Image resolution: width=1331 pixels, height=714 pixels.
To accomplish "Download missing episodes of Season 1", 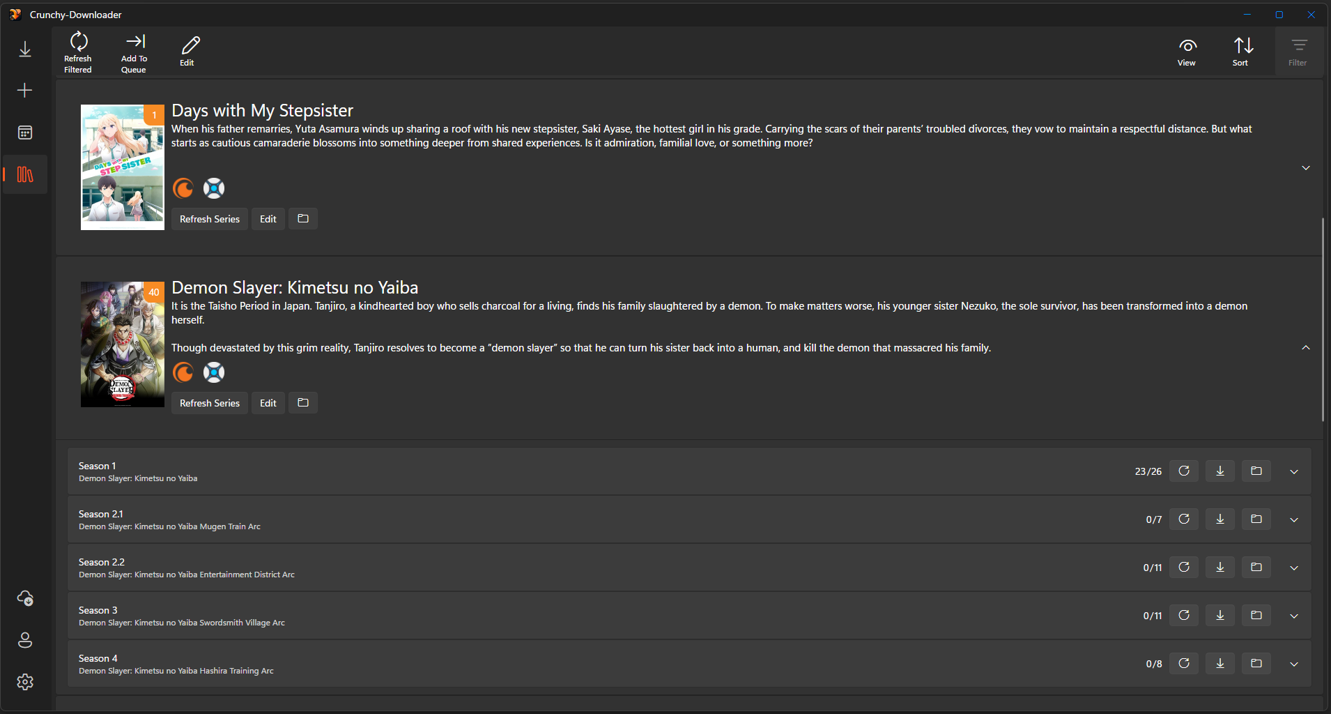I will (1220, 471).
